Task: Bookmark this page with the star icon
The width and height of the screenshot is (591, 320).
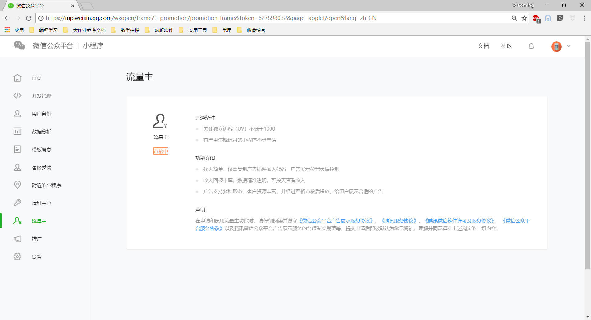Action: point(524,18)
